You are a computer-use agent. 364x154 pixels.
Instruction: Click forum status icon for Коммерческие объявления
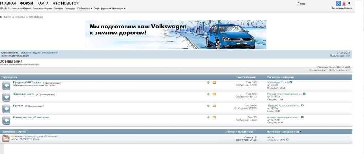[x=6, y=120]
